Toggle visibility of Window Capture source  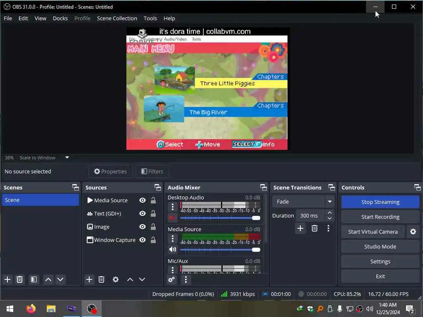143,240
